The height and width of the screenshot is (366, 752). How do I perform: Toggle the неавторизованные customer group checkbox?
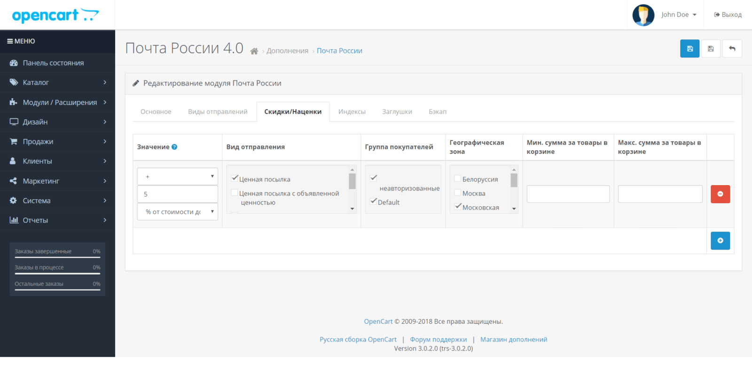[x=374, y=178]
